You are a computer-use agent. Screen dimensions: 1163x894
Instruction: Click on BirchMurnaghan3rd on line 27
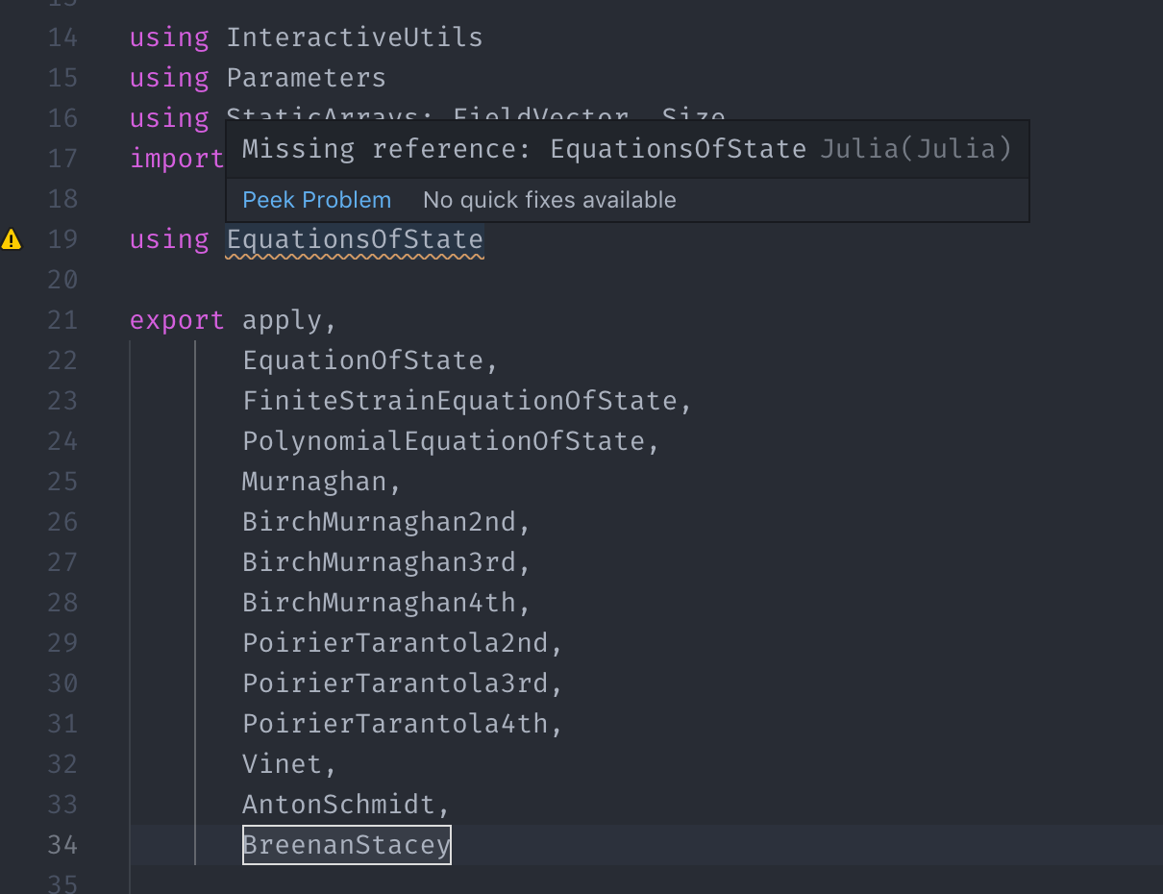click(x=379, y=562)
